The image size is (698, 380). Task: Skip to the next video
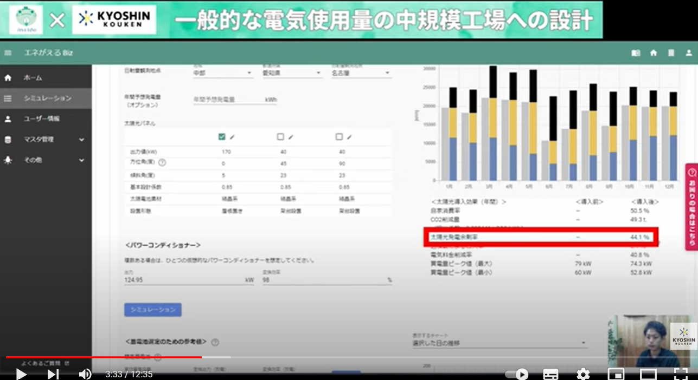[x=53, y=374]
